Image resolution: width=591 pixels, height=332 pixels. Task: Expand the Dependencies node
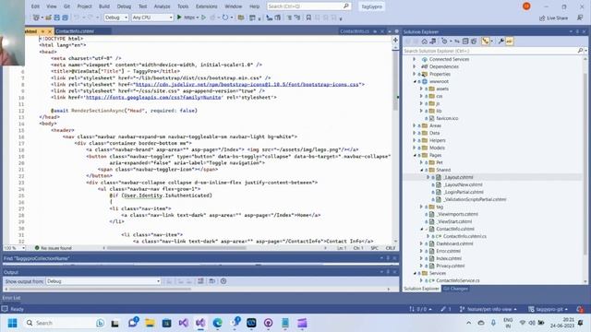tap(415, 66)
